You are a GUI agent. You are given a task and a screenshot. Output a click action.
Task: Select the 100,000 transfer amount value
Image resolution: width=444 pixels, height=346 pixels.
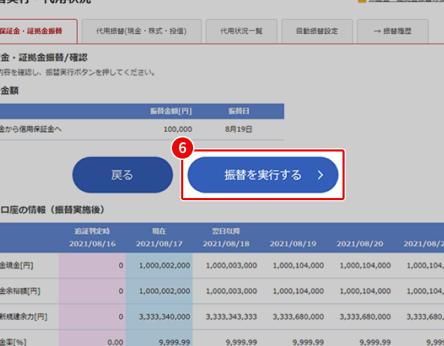(x=178, y=130)
